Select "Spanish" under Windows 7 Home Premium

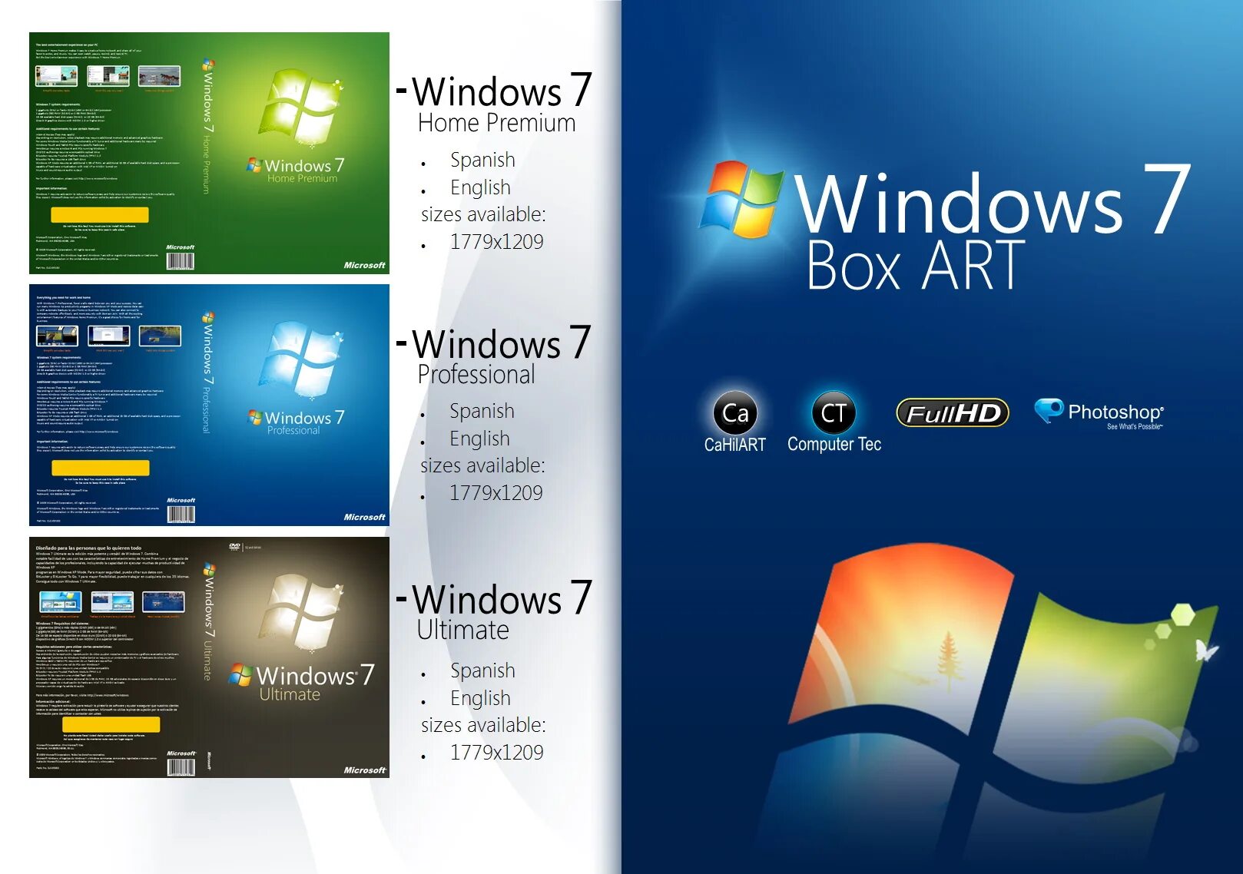[482, 160]
